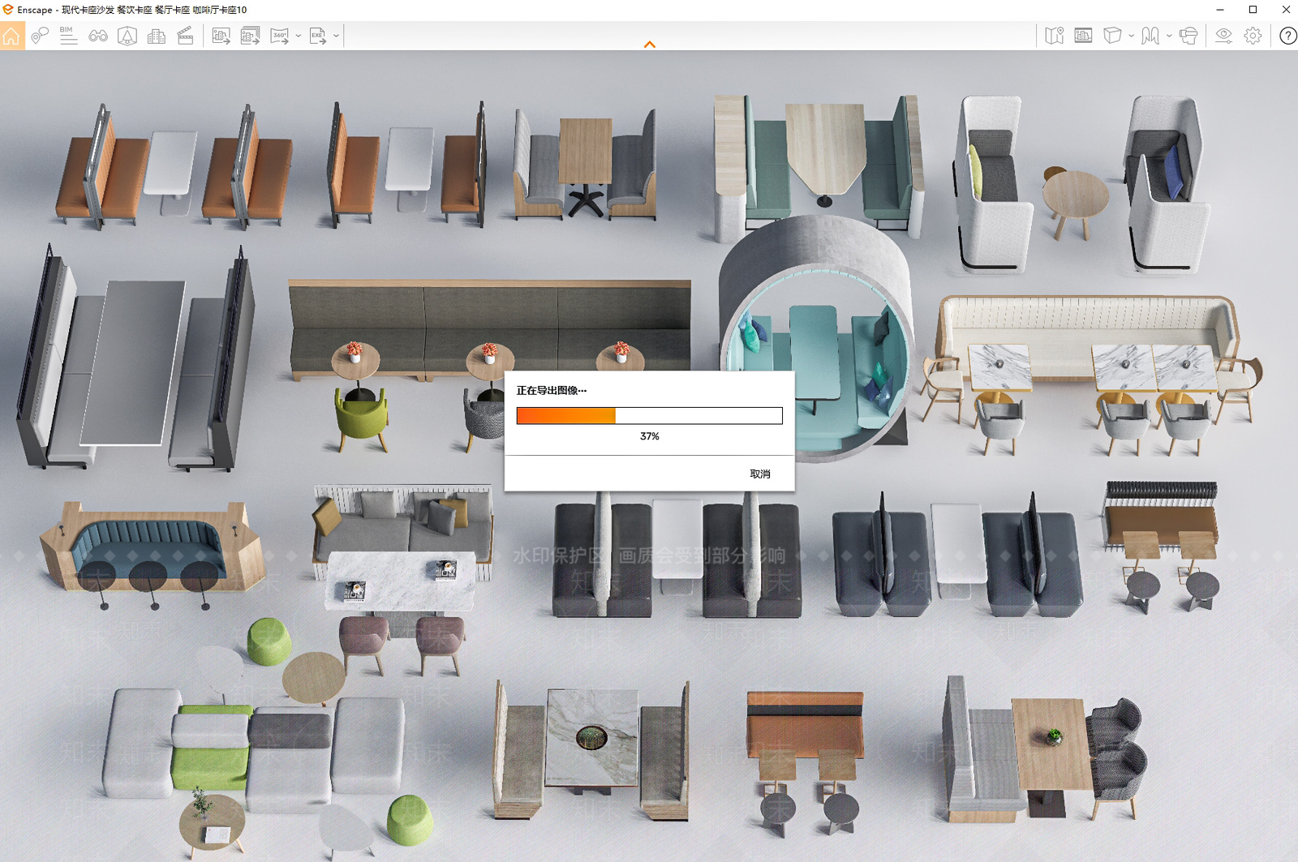Viewport: 1298px width, 862px height.
Task: Open the view management binoculars icon
Action: (98, 36)
